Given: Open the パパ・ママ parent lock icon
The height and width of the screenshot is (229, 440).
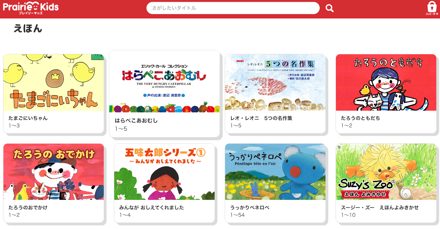Looking at the screenshot, I should 432,8.
